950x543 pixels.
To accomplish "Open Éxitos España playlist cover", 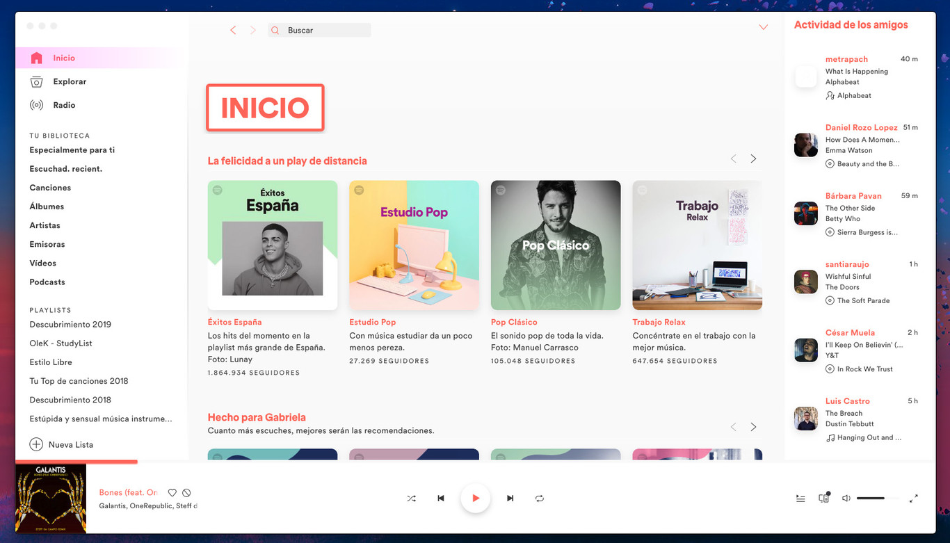I will pyautogui.click(x=273, y=245).
